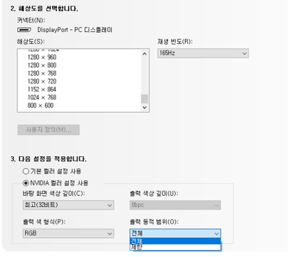Expand the 8bpc output color depth dropdown
The height and width of the screenshot is (257, 288).
click(175, 205)
